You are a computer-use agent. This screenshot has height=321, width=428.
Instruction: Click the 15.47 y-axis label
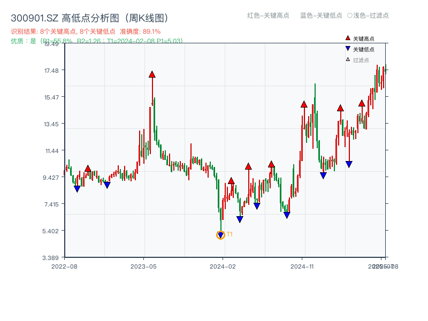pyautogui.click(x=51, y=97)
